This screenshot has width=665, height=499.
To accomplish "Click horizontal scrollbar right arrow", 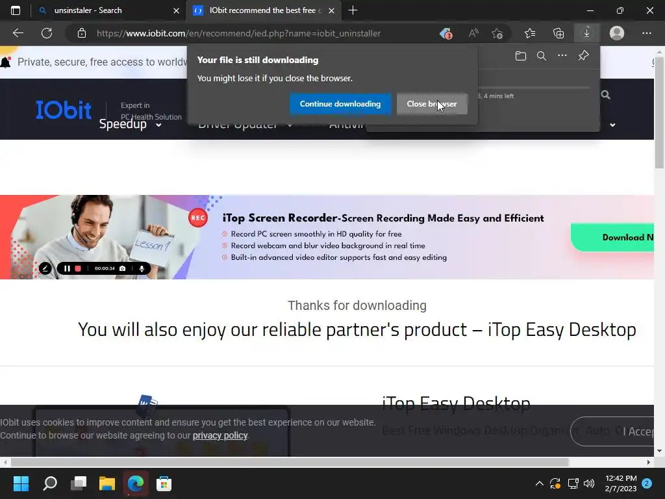I will (649, 462).
